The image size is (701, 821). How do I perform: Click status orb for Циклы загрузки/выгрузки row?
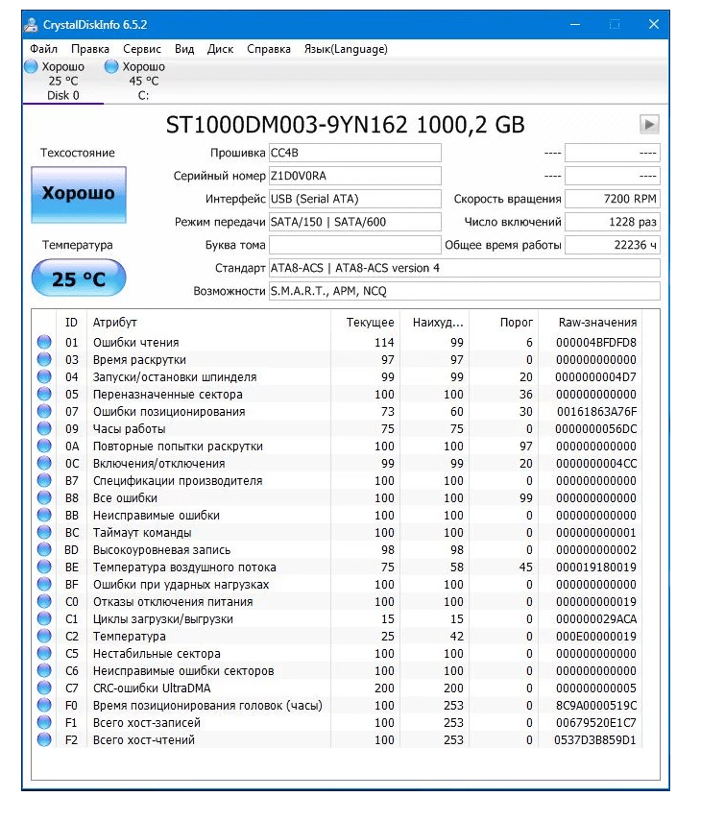[x=44, y=618]
